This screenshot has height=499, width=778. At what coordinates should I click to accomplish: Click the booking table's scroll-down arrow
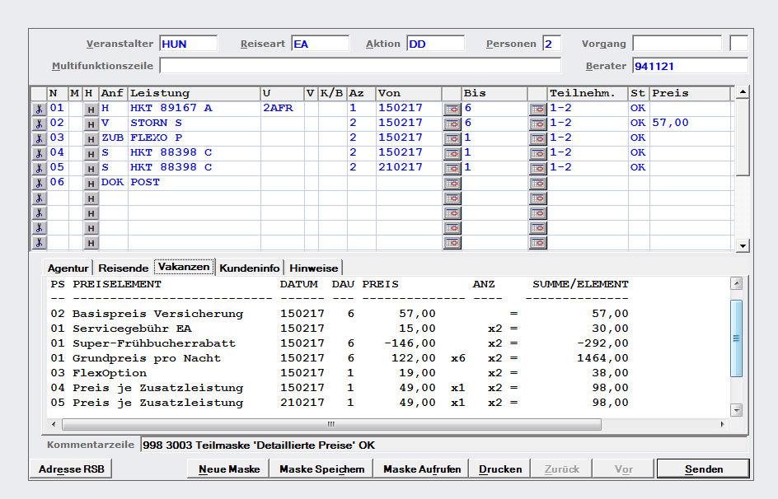[x=743, y=245]
